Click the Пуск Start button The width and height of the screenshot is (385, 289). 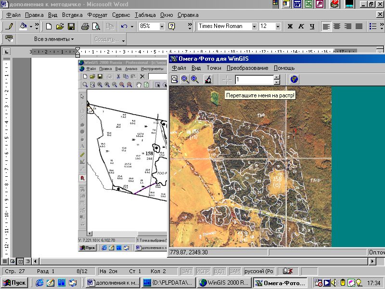tap(14, 283)
